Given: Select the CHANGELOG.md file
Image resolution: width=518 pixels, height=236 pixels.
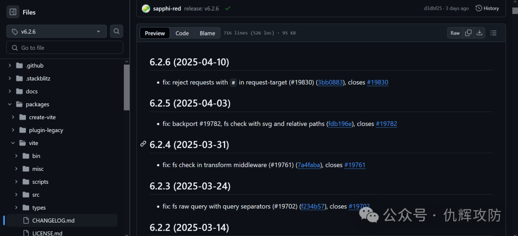Looking at the screenshot, I should (62, 220).
